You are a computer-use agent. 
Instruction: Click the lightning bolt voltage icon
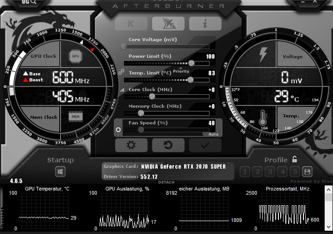(x=263, y=55)
